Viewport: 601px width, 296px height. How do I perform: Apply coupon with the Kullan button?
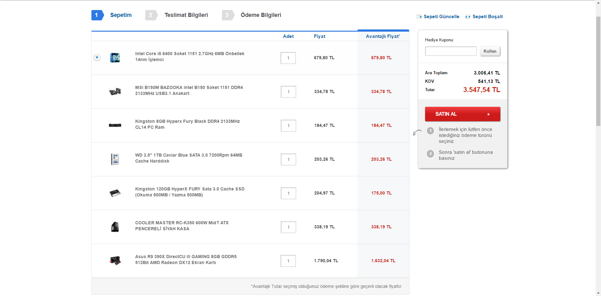490,51
